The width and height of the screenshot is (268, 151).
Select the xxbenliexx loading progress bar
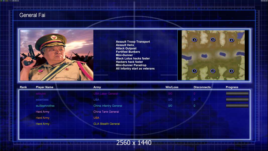[237, 99]
